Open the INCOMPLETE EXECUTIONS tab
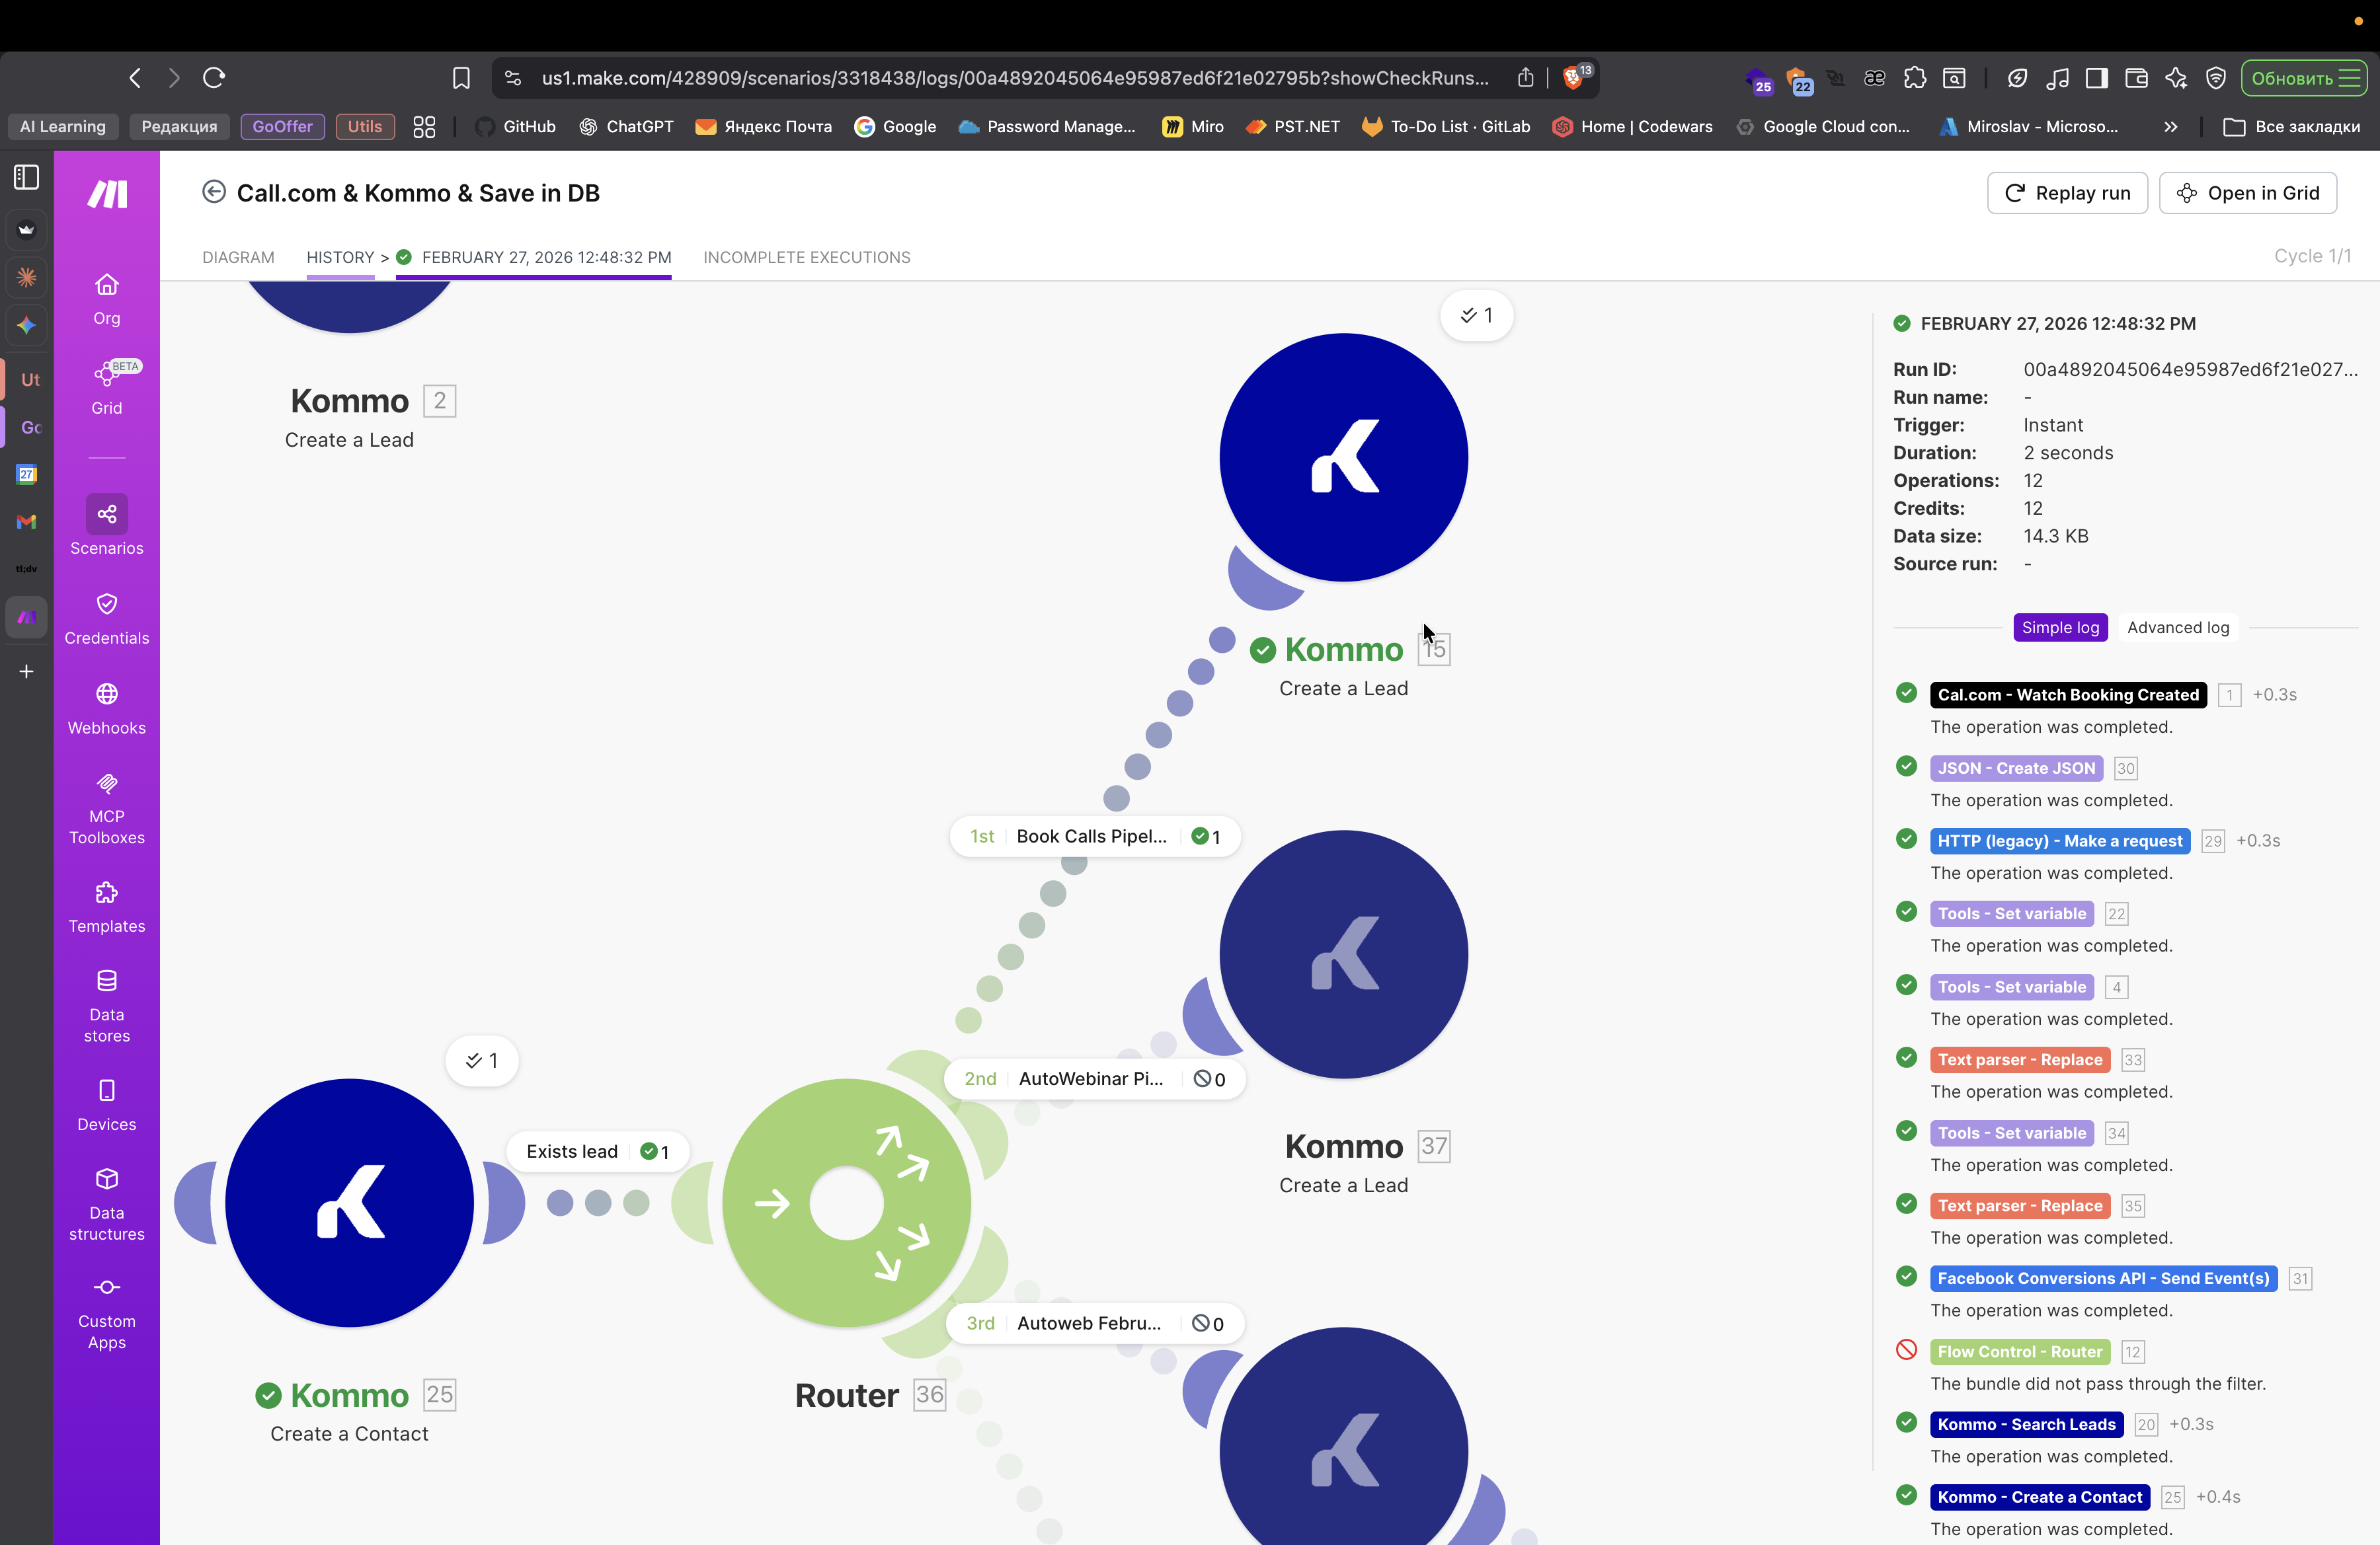Viewport: 2380px width, 1545px height. tap(806, 257)
